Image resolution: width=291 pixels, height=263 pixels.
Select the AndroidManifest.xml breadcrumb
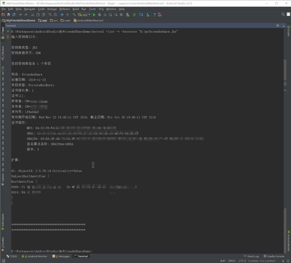88,21
